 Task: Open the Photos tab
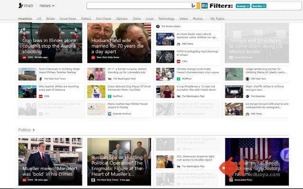coord(198,18)
